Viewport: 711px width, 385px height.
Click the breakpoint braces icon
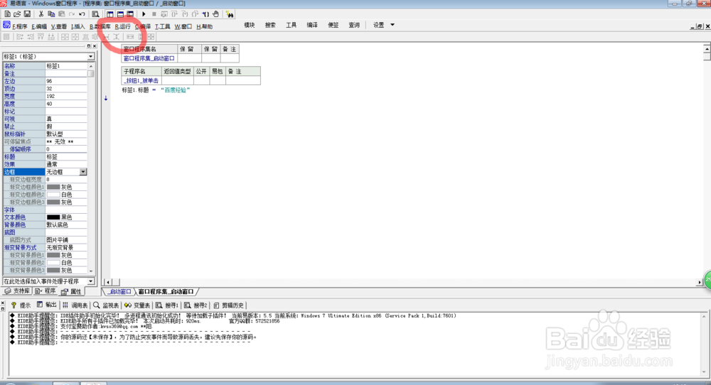tap(205, 14)
